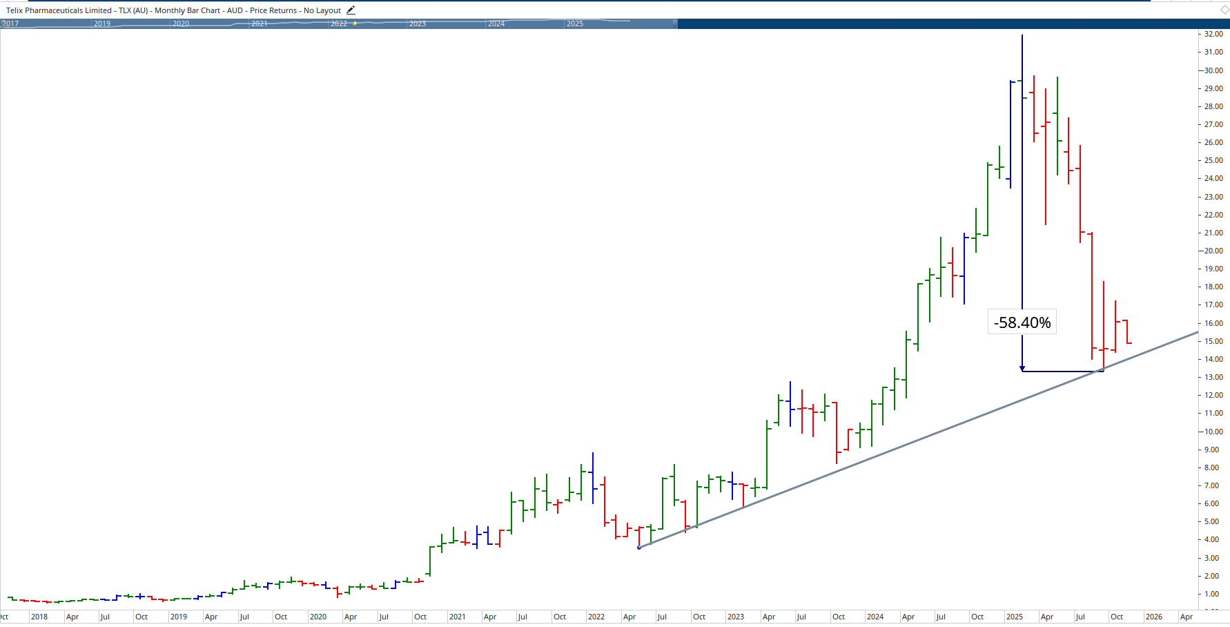Click the grip handle on the timeline navigator
Viewport: 1230px width, 627px height.
[x=674, y=23]
